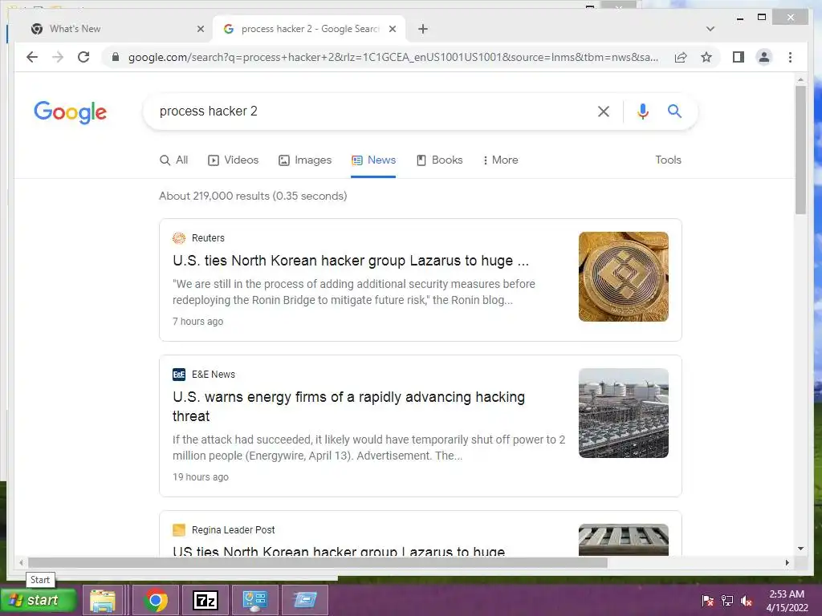Screen dimensions: 822x616
Task: Open the industrial plant article thumbnail
Action: [623, 413]
